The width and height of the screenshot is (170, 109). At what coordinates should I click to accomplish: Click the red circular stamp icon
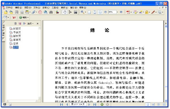coord(40,12)
